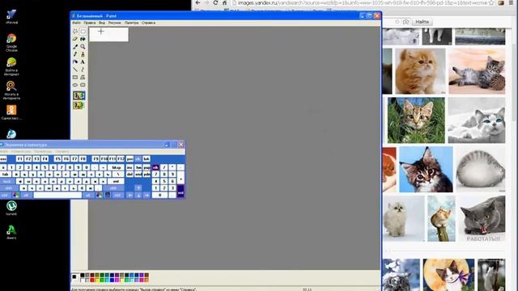Toggle the left ctrl key on on-screen keyboard
The height and width of the screenshot is (291, 518).
(5, 195)
